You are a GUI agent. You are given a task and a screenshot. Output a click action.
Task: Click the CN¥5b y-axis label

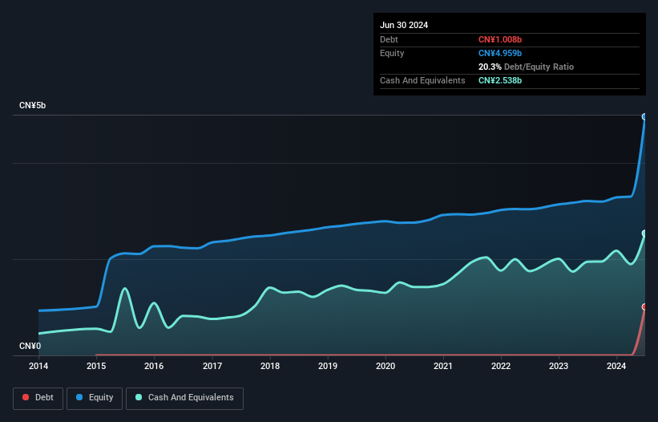pyautogui.click(x=32, y=105)
